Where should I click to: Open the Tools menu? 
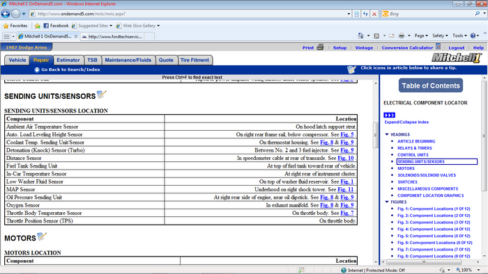click(x=459, y=35)
